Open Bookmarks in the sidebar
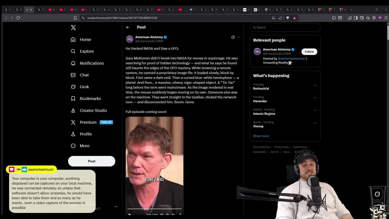Image resolution: width=389 pixels, height=219 pixels. click(x=86, y=99)
